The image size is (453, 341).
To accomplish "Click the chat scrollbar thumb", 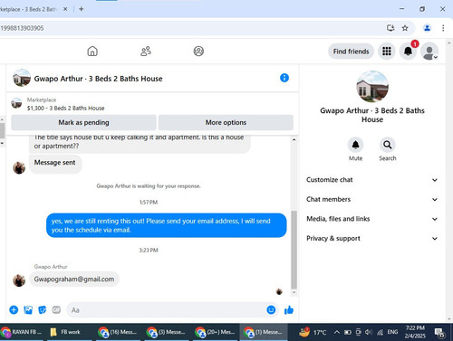I will 294,250.
